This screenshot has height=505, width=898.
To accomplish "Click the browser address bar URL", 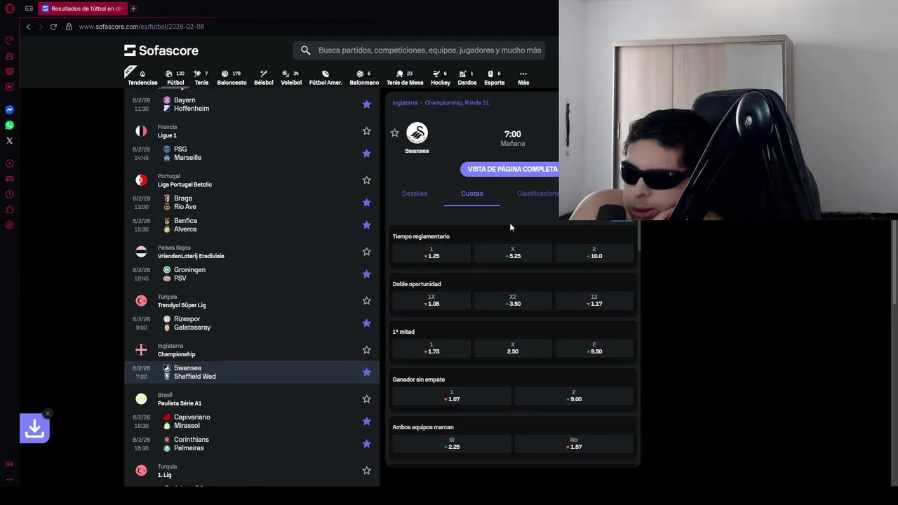I will 141,27.
